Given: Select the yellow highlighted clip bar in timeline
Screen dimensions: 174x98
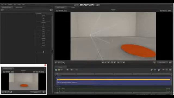Looking at the screenshot, I should click(x=114, y=79).
